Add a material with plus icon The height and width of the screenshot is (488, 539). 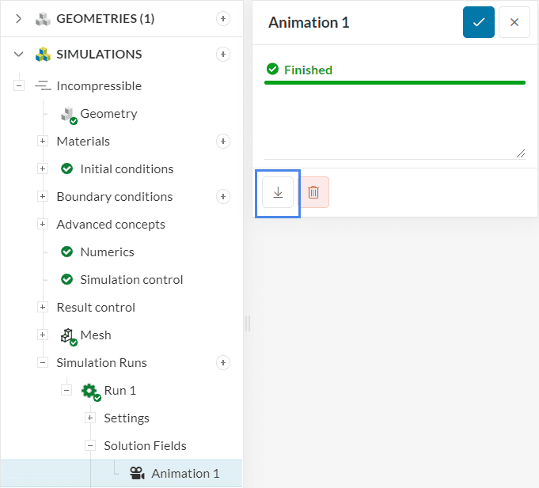(x=223, y=142)
